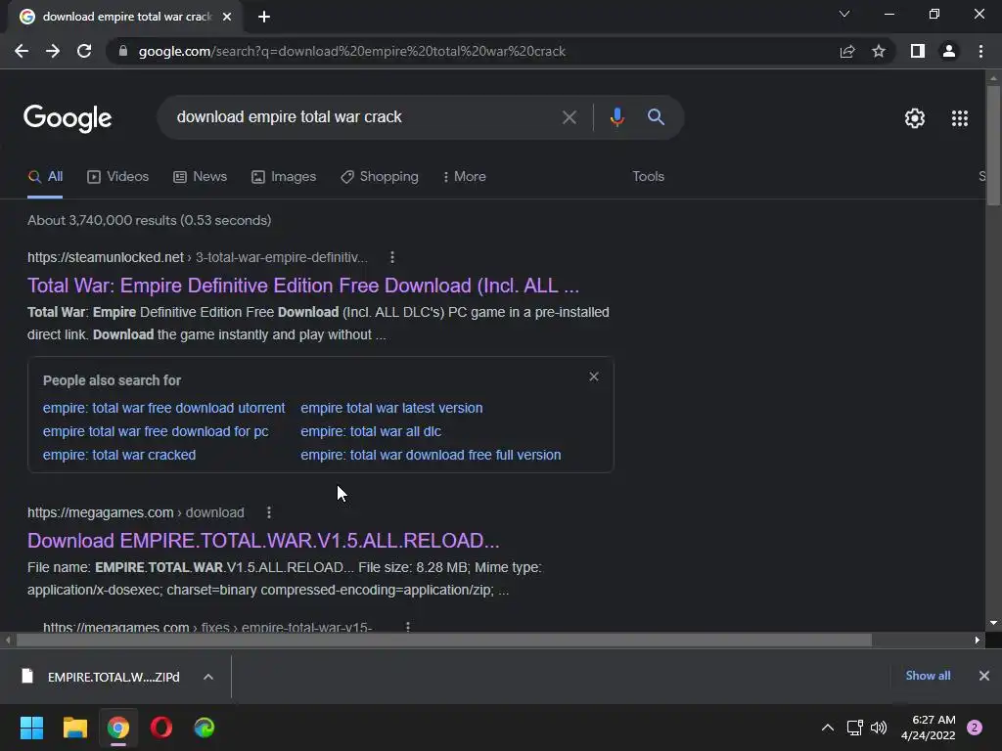Open the Chrome profile menu
This screenshot has width=1002, height=751.
point(949,51)
